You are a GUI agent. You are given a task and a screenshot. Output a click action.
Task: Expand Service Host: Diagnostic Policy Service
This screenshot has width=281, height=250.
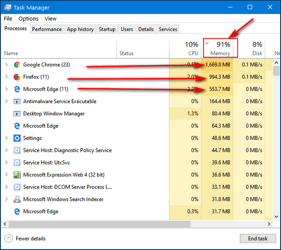[7, 150]
